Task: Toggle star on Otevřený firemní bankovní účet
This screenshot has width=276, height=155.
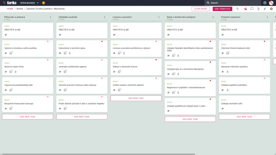Action: click(265, 41)
